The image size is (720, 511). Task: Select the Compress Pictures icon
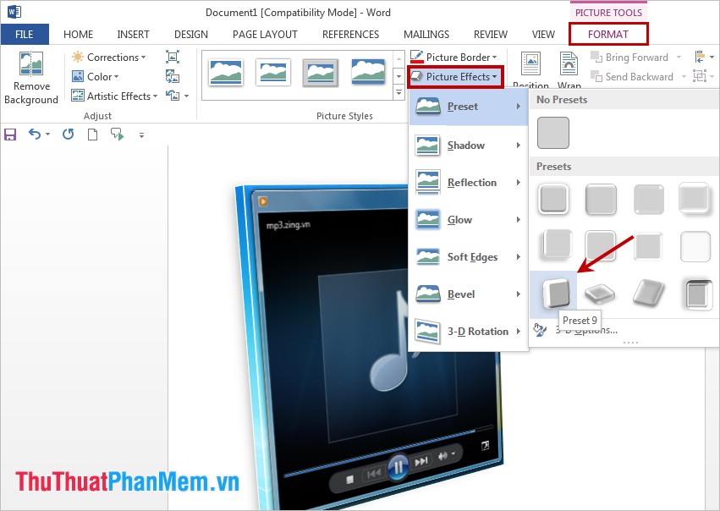tap(173, 57)
